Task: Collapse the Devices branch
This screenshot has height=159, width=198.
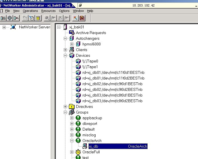Action: 65,55
